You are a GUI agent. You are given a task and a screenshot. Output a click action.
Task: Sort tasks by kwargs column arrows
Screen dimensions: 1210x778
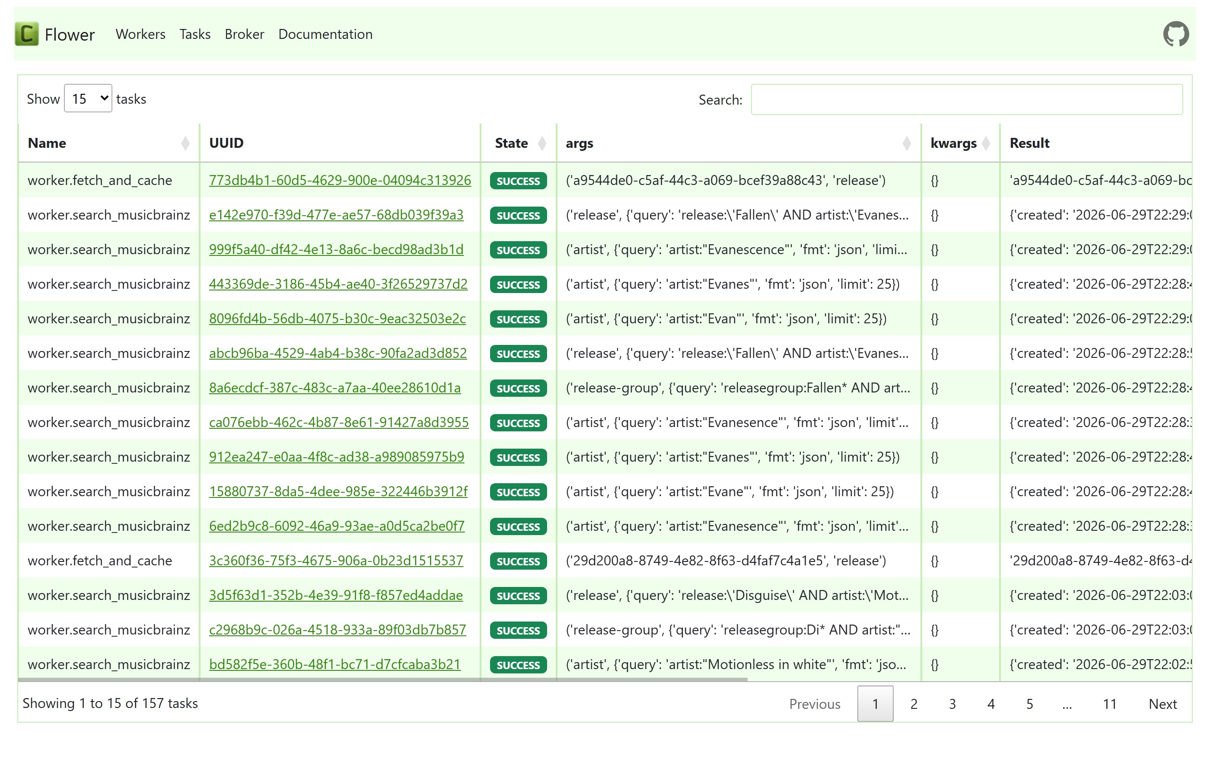(x=986, y=143)
